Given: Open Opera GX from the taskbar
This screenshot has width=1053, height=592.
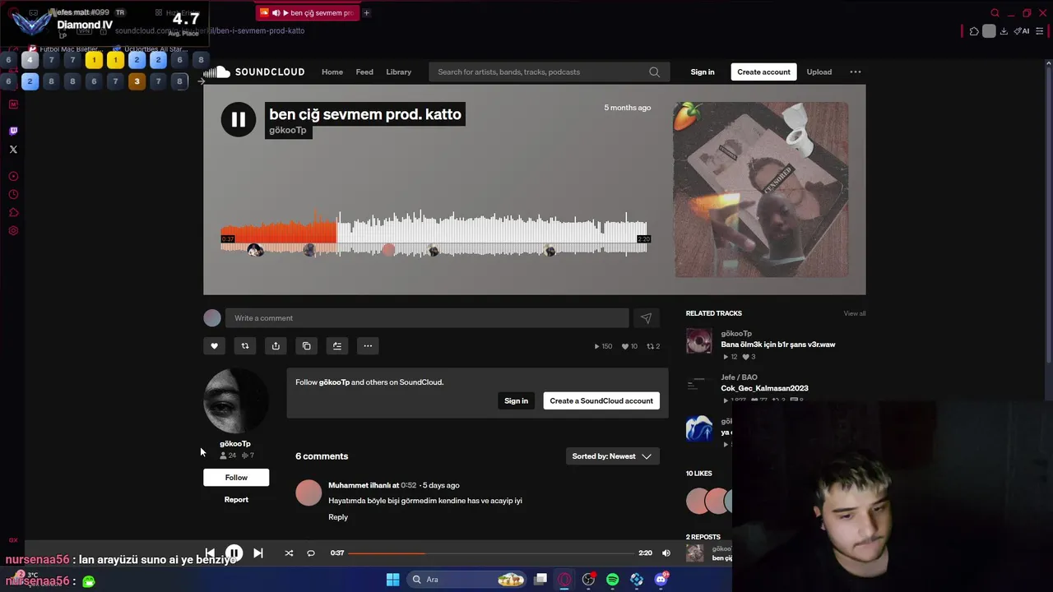Looking at the screenshot, I should (x=564, y=580).
